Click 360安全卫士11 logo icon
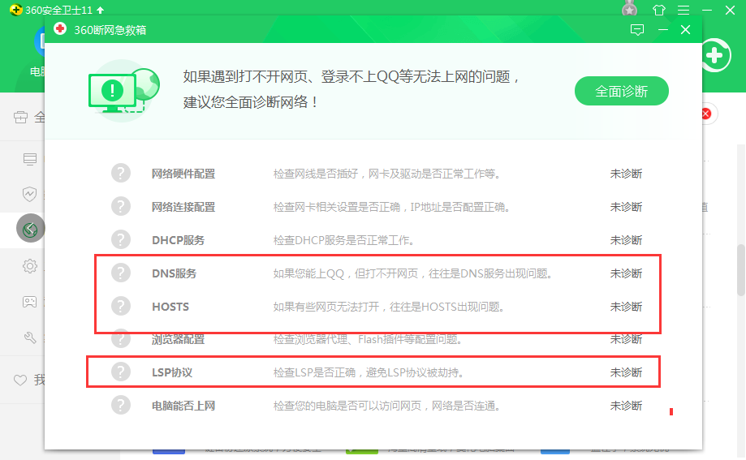Screen dimensions: 746x460 coord(15,10)
